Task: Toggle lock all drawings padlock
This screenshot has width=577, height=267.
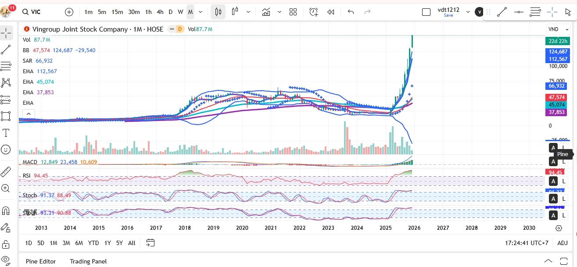Action: [6, 244]
